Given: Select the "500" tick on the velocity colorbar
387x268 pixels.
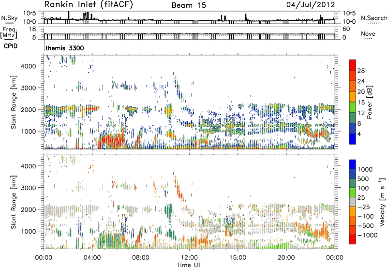Looking at the screenshot, I should 363,179.
